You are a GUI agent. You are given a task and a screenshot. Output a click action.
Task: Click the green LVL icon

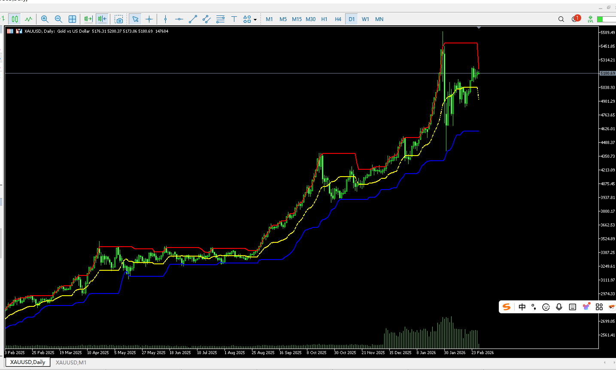[591, 19]
